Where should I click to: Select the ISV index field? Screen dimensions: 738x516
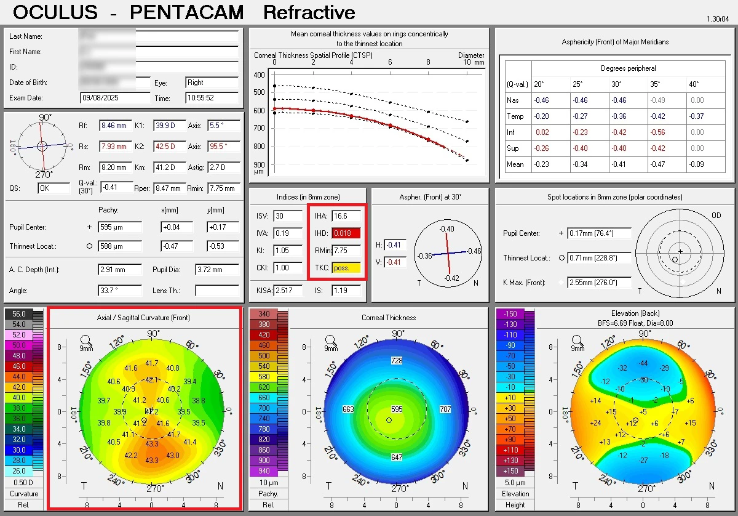click(288, 216)
